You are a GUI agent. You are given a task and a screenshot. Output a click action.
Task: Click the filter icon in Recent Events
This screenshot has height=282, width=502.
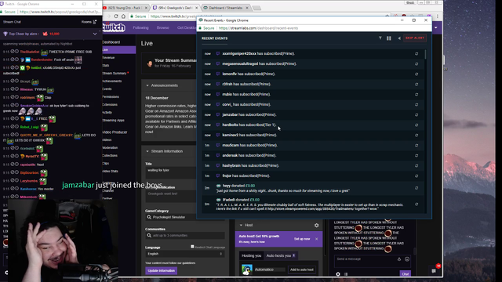pyautogui.click(x=380, y=38)
